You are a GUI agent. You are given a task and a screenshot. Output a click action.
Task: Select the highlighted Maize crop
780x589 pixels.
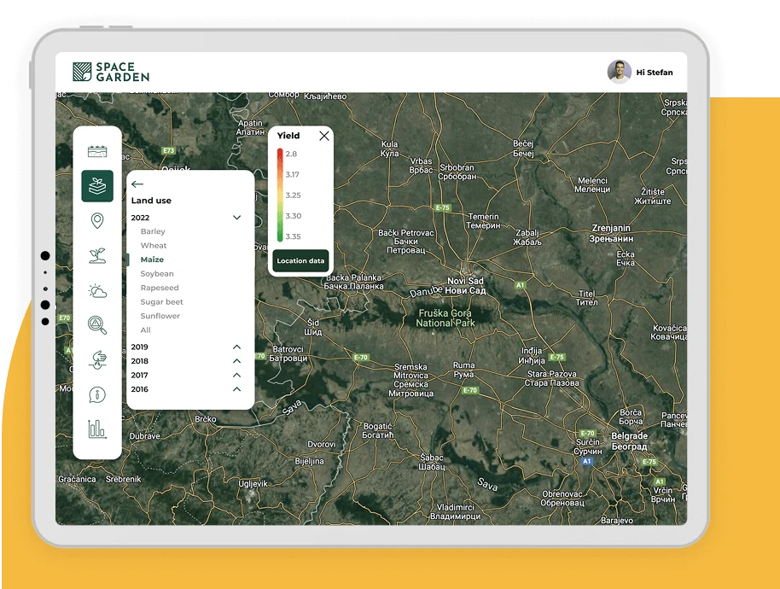[152, 260]
